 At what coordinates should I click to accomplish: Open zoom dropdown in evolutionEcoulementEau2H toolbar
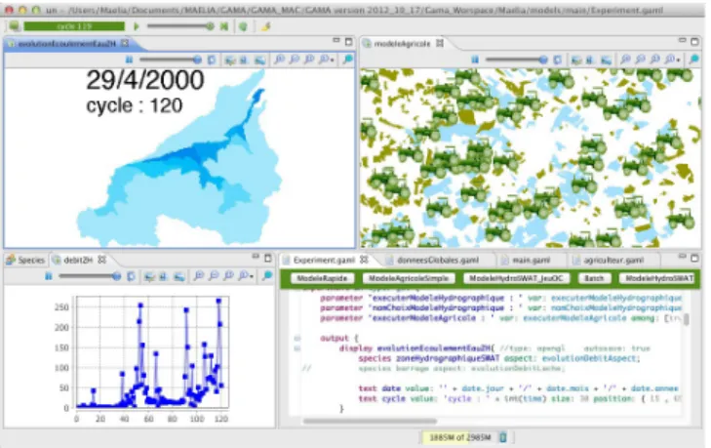(x=326, y=60)
